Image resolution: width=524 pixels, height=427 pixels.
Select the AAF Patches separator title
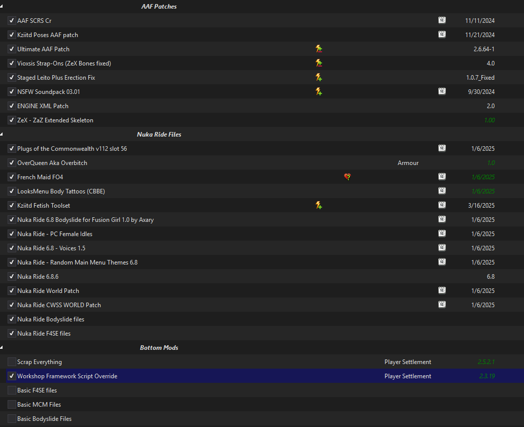[159, 7]
